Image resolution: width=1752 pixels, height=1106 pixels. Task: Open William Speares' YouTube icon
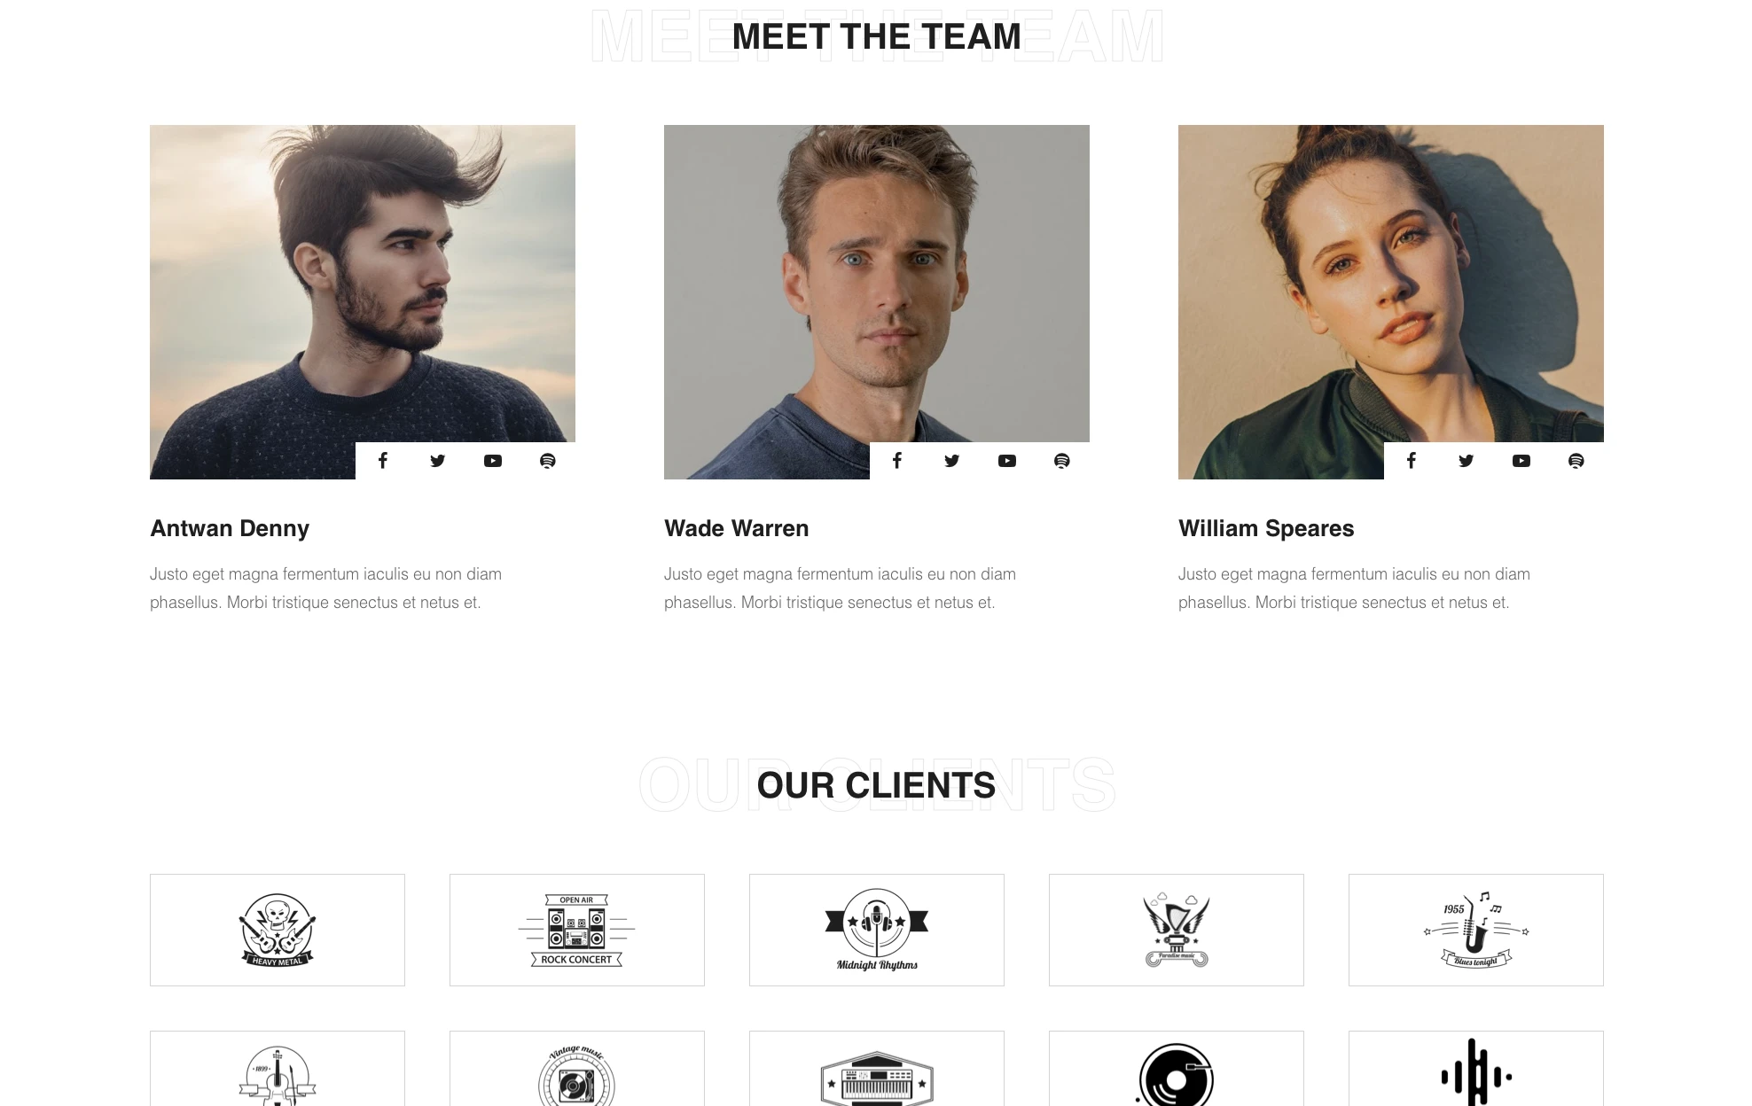point(1521,461)
